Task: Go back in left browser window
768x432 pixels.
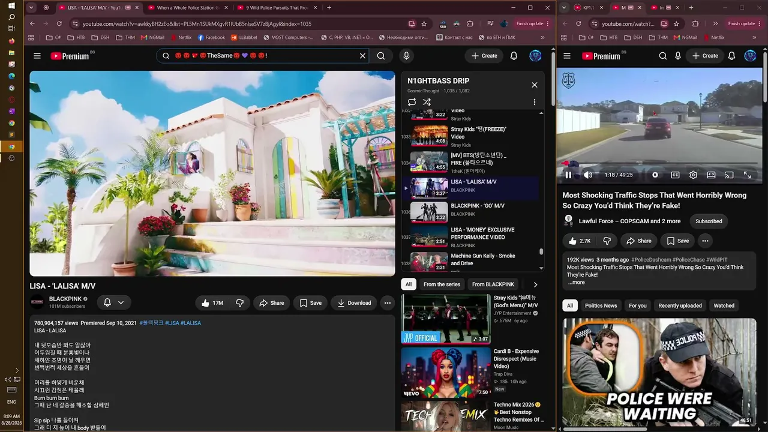Action: (x=32, y=24)
